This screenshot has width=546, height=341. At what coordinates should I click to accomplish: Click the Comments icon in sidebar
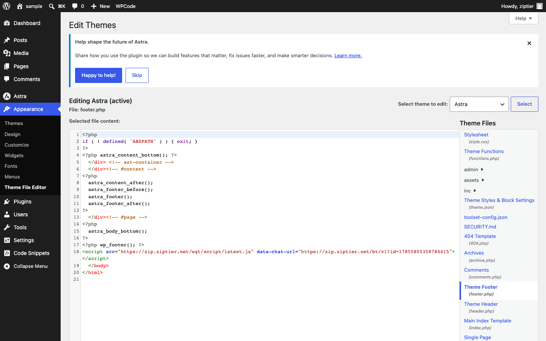click(x=7, y=79)
